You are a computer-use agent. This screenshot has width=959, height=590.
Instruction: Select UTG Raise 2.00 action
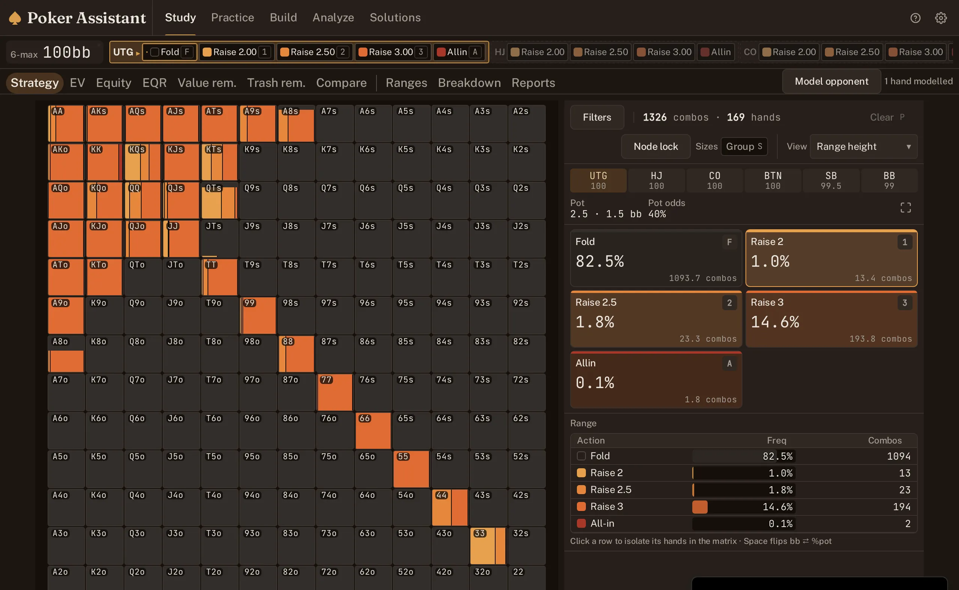tap(237, 52)
